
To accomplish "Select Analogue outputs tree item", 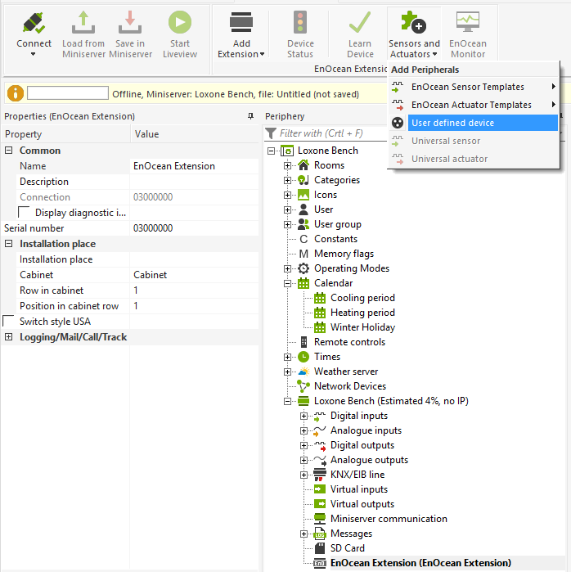I will click(x=369, y=460).
